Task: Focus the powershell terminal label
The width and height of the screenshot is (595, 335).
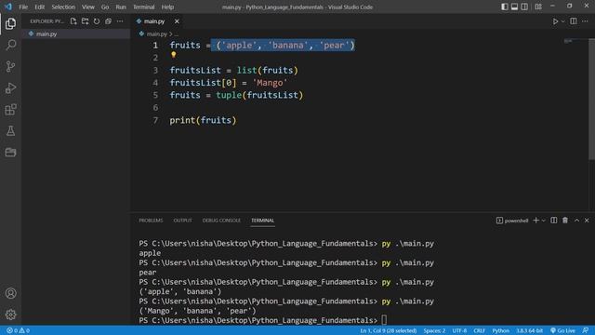Action: pos(512,221)
